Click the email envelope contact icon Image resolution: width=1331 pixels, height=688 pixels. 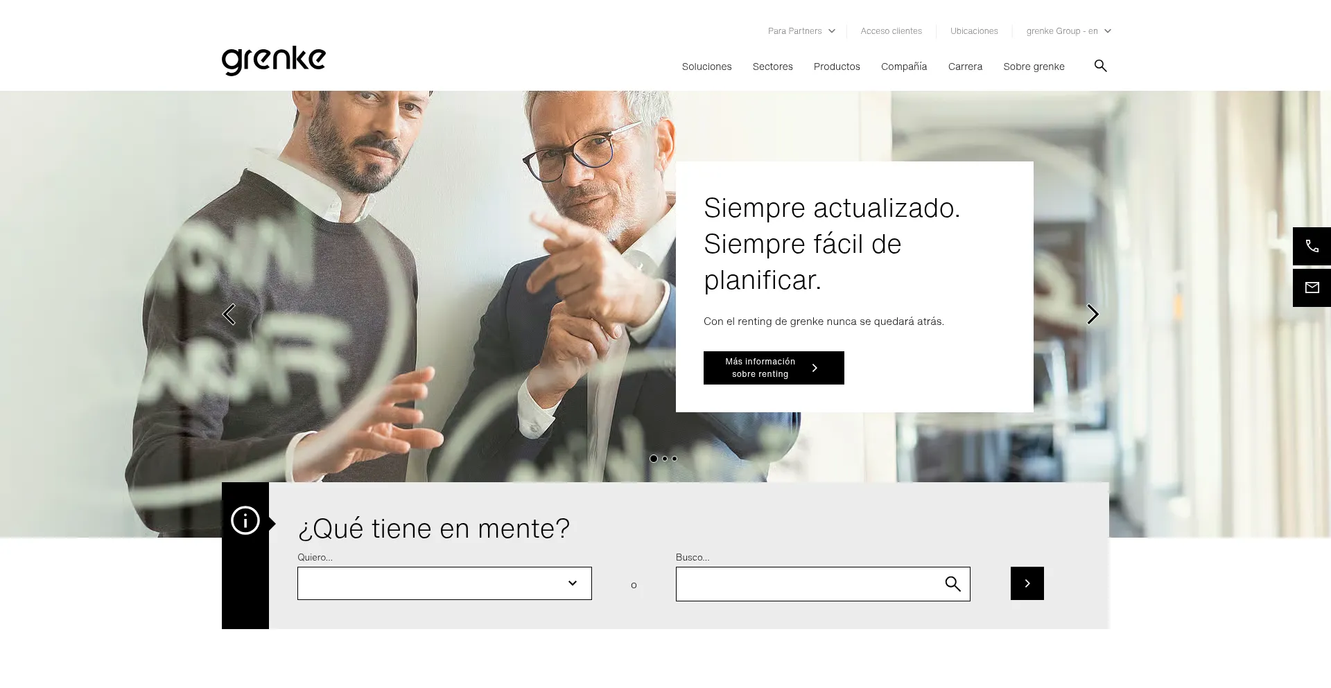1312,288
